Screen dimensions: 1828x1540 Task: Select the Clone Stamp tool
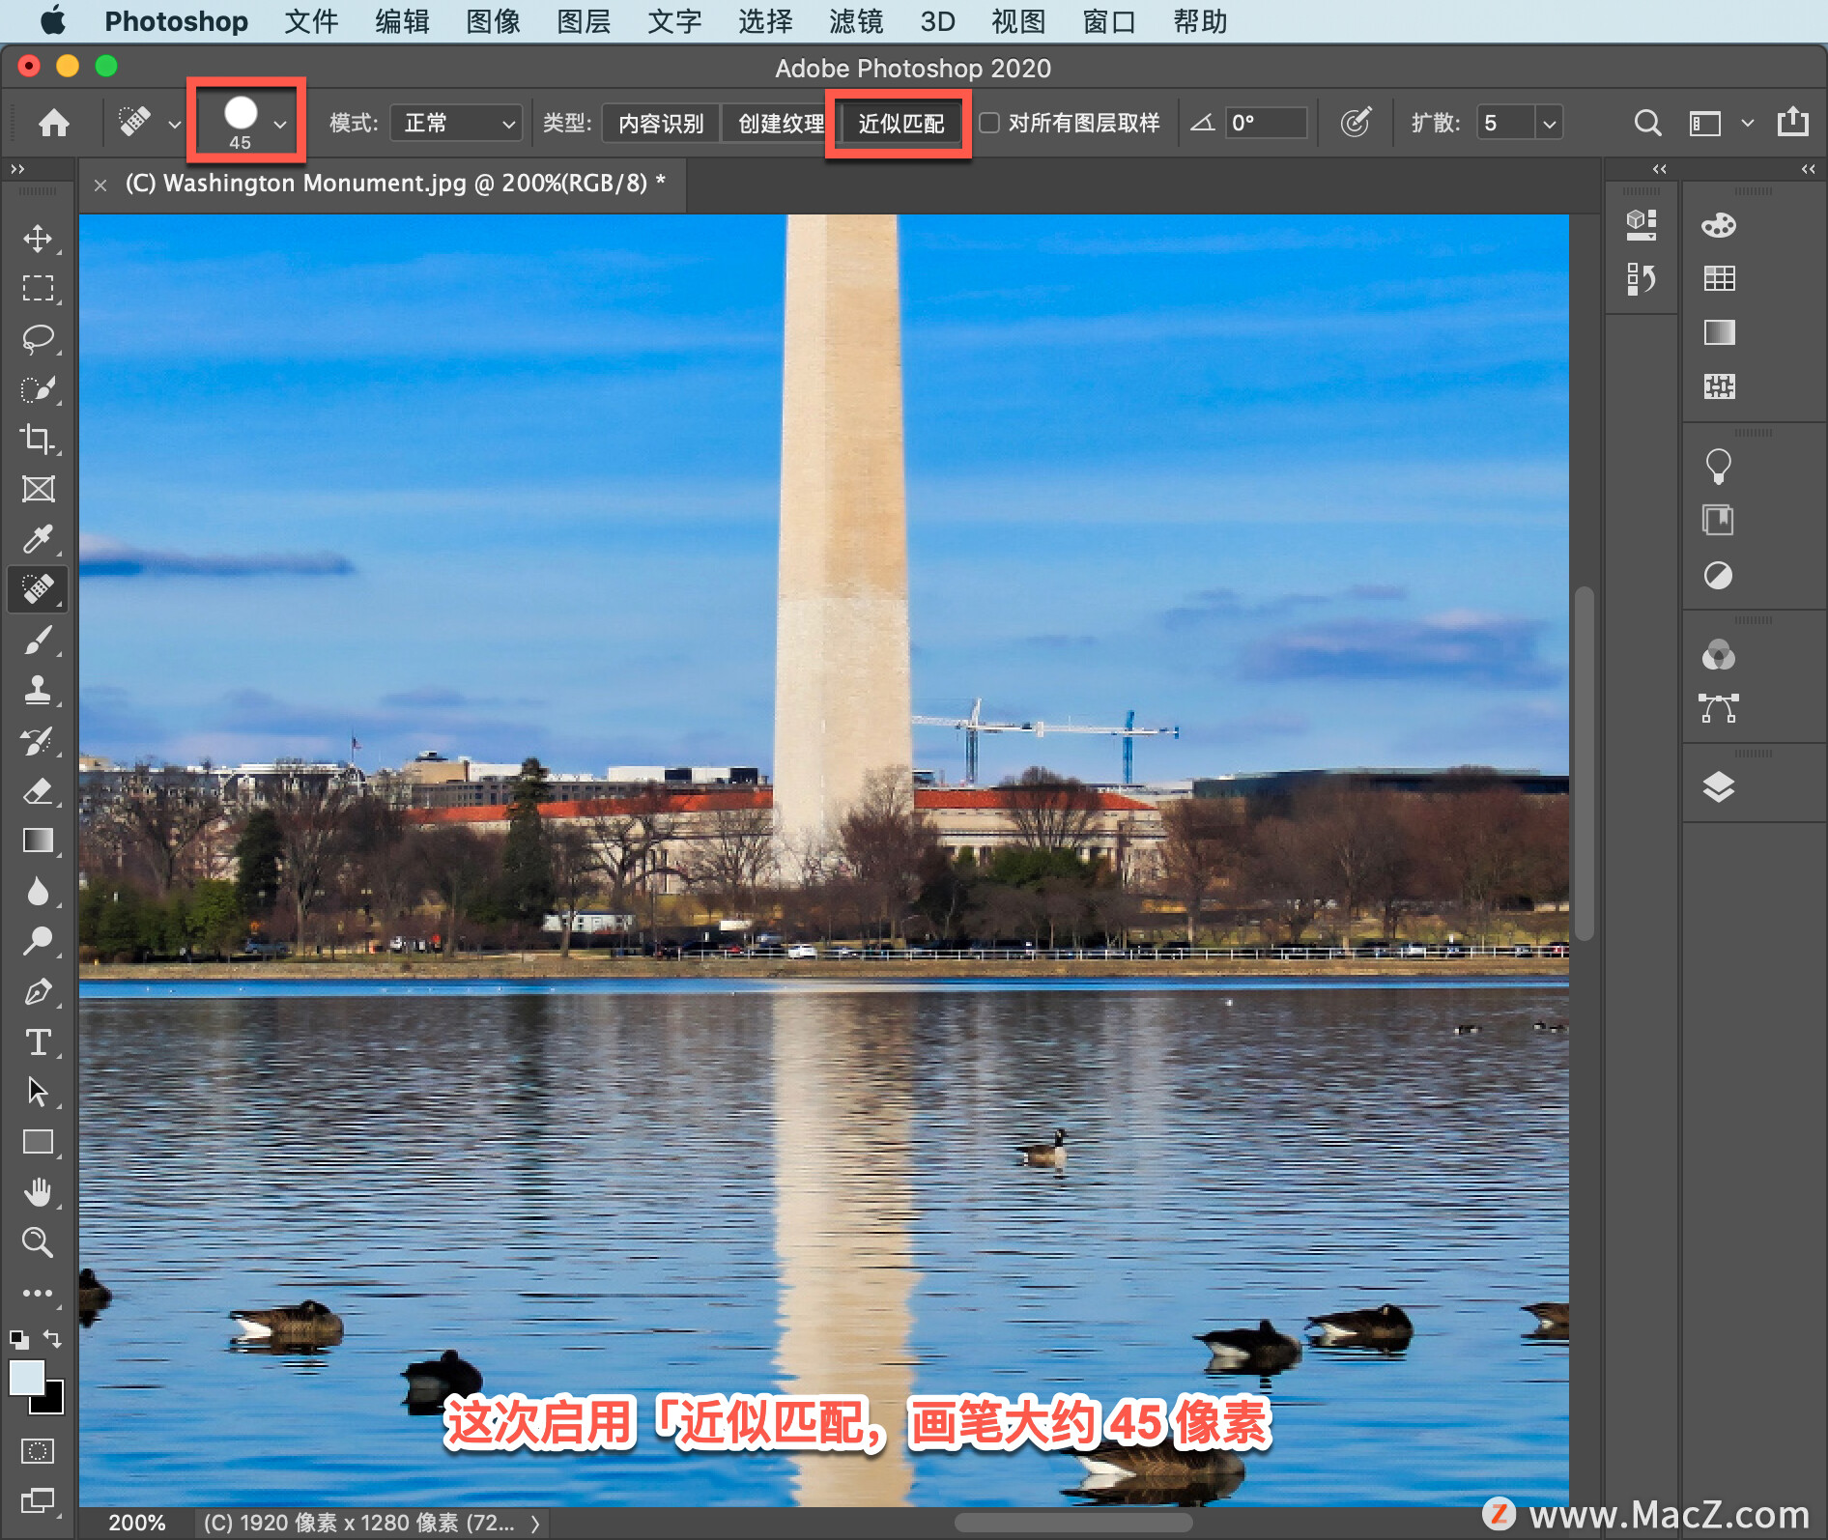point(38,690)
